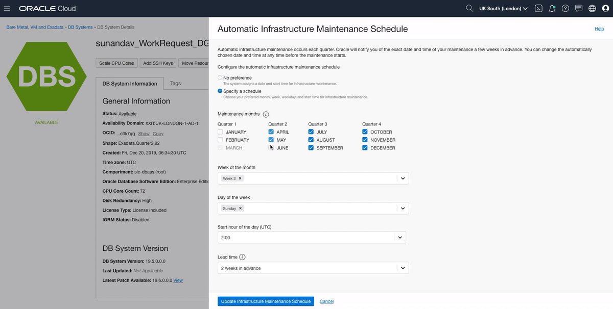Viewport: 613px width, 309px height.
Task: Click the green DBS hexagon icon
Action: (x=46, y=76)
